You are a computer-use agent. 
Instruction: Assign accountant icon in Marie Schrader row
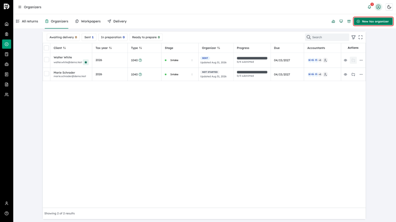pos(325,74)
